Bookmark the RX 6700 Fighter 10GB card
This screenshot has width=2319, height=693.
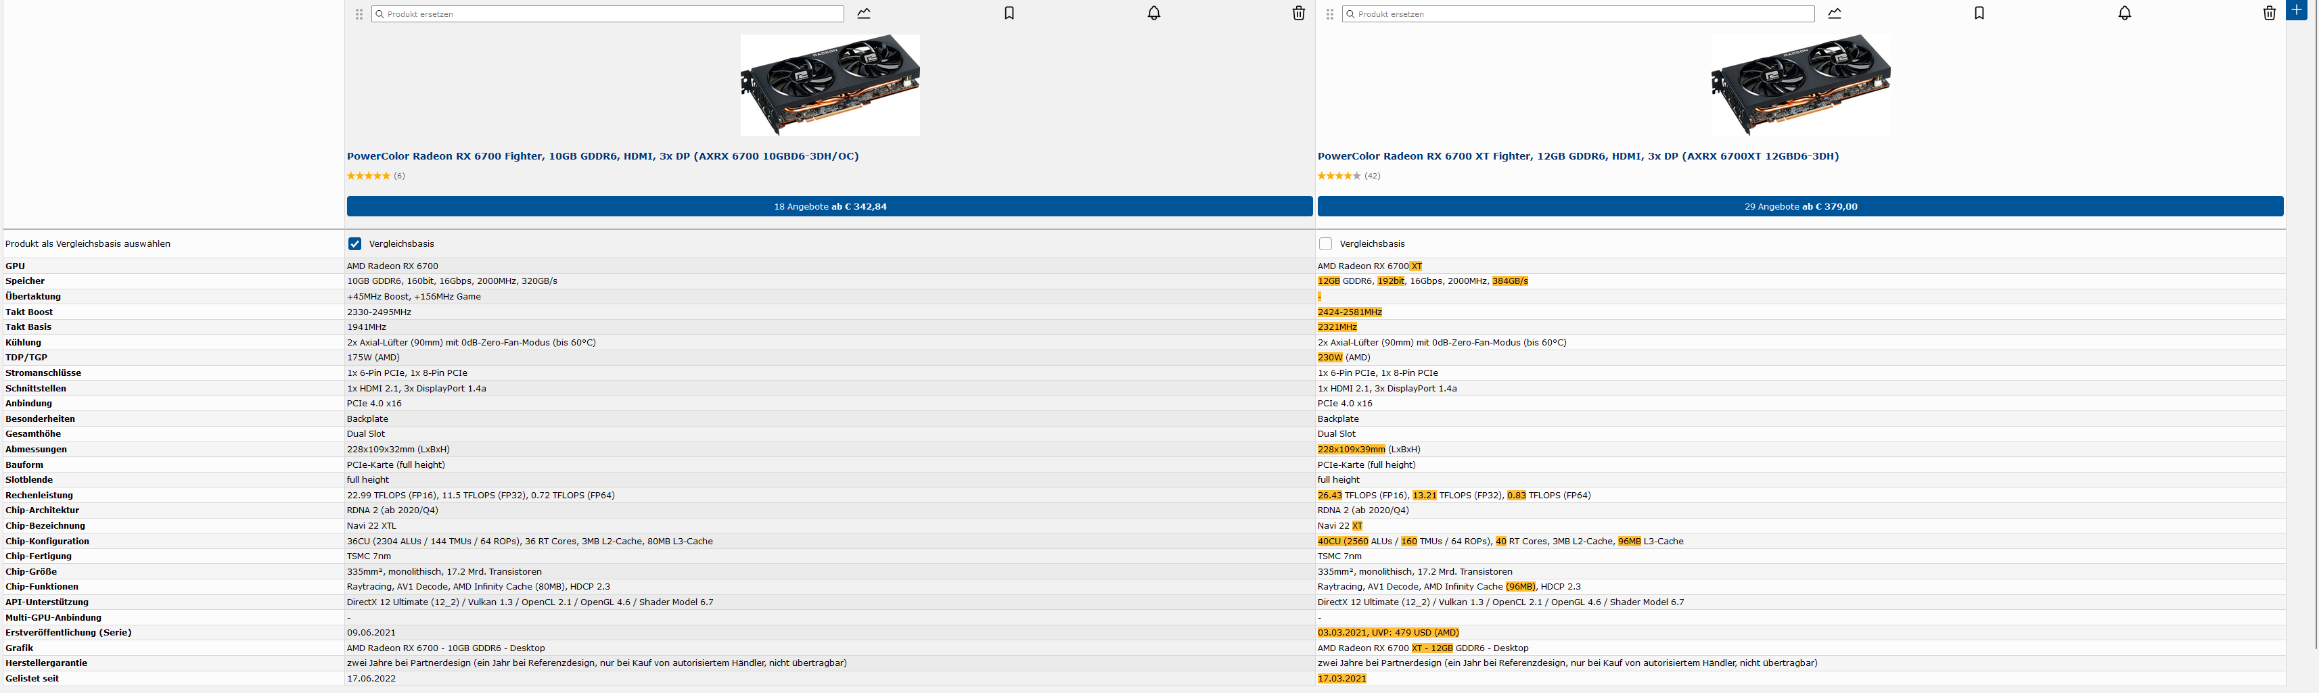(1009, 14)
